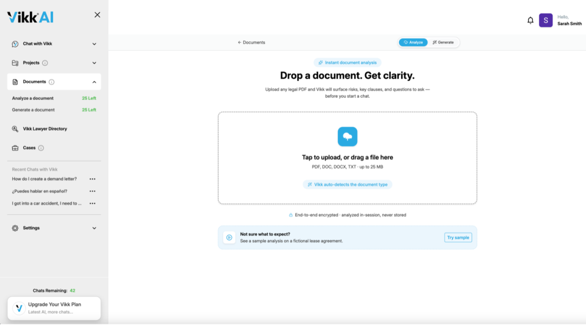The image size is (586, 329).
Task: Expand the Settings section chevron
Action: [x=94, y=228]
